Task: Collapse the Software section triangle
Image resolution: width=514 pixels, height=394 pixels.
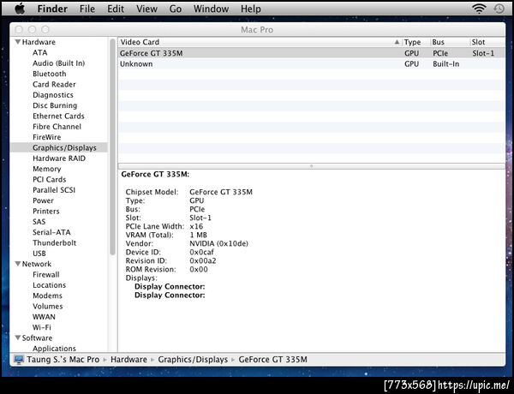Action: [x=18, y=337]
